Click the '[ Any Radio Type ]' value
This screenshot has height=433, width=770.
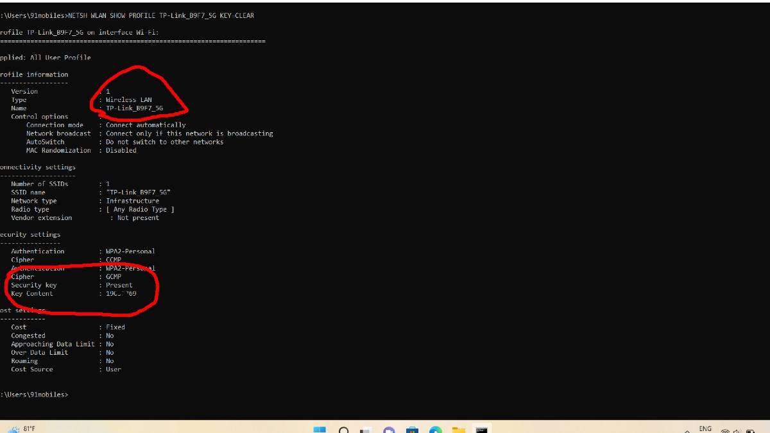pyautogui.click(x=140, y=209)
